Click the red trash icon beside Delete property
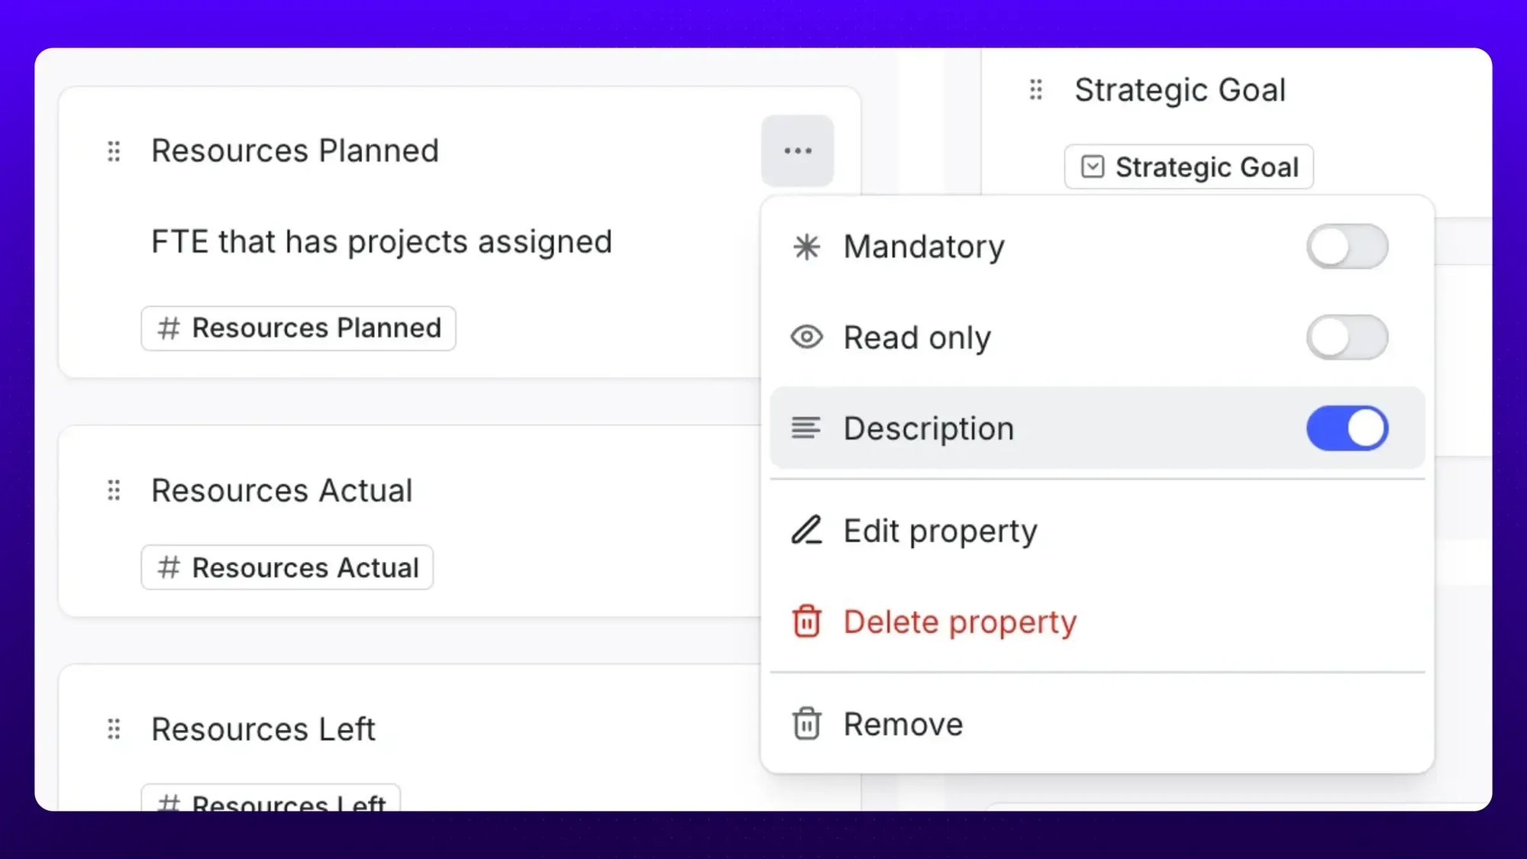 click(x=807, y=622)
